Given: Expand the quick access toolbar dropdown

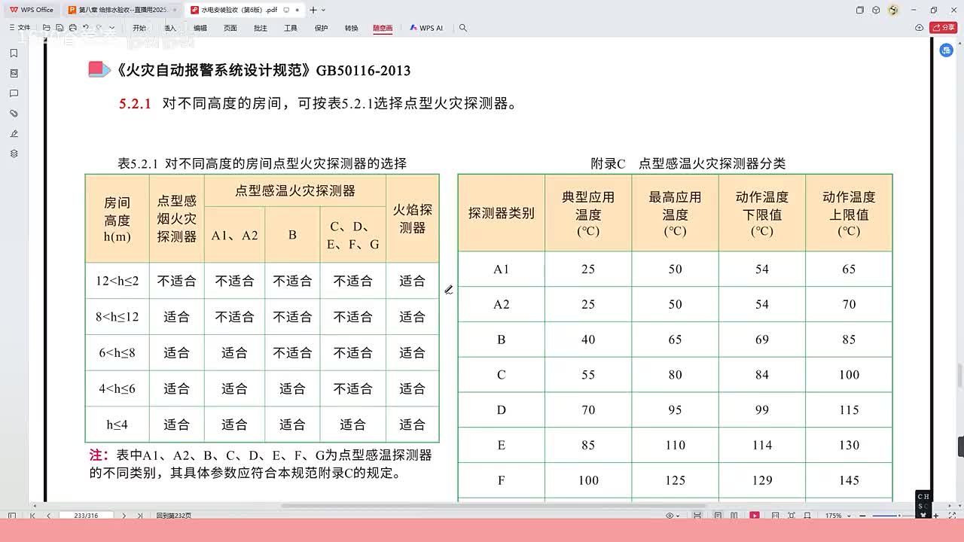Looking at the screenshot, I should pyautogui.click(x=112, y=28).
